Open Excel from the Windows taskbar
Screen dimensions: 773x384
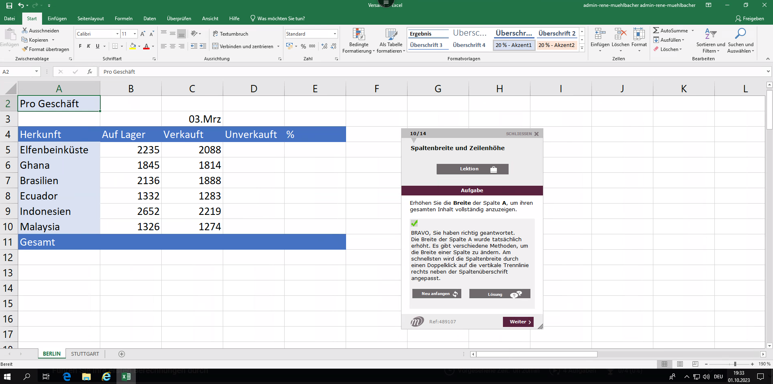(x=126, y=377)
